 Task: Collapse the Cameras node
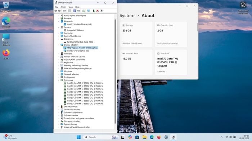(x=59, y=27)
